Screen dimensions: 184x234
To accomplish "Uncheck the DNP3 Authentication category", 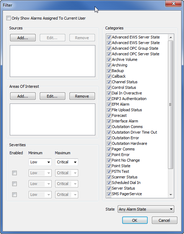I will click(109, 99).
